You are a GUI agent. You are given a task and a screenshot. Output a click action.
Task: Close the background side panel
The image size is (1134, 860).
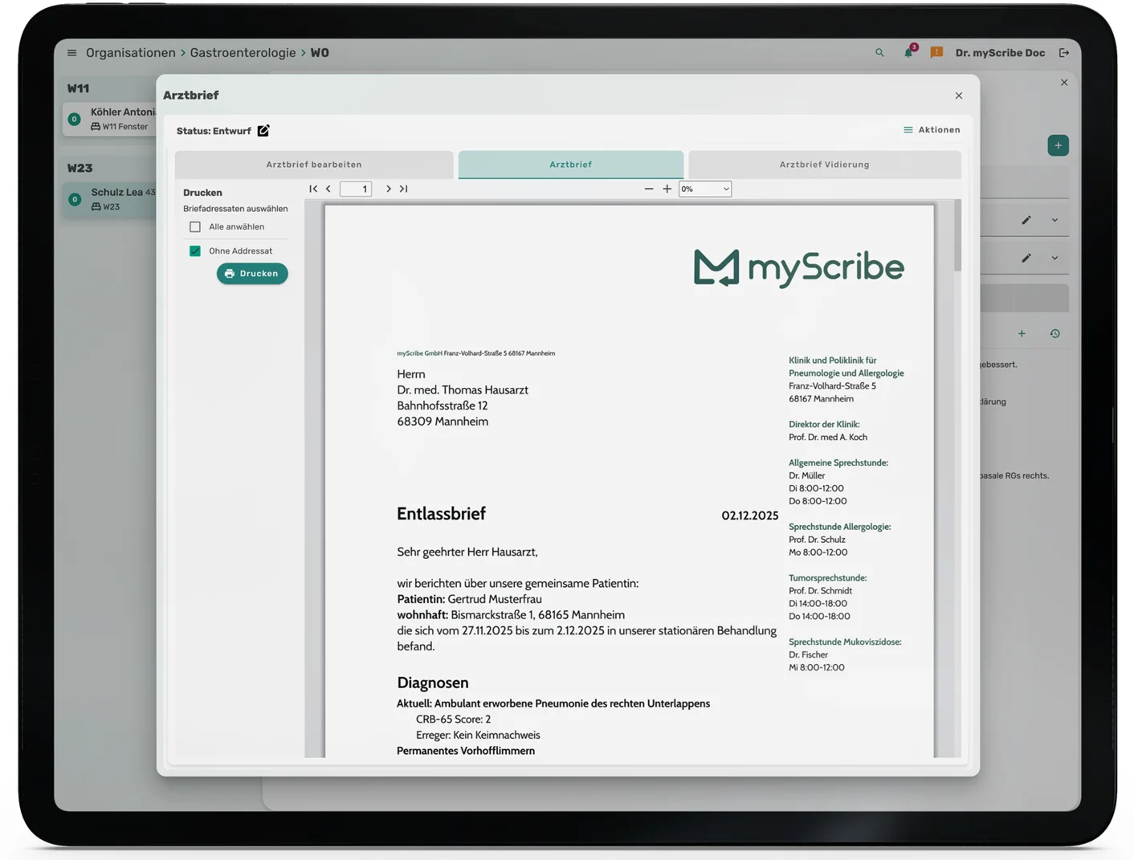[1064, 83]
